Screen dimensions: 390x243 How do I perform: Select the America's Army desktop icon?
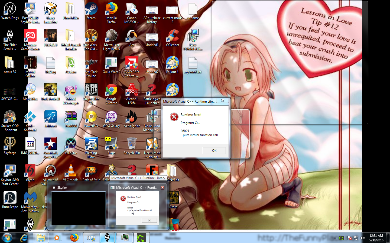pyautogui.click(x=51, y=148)
